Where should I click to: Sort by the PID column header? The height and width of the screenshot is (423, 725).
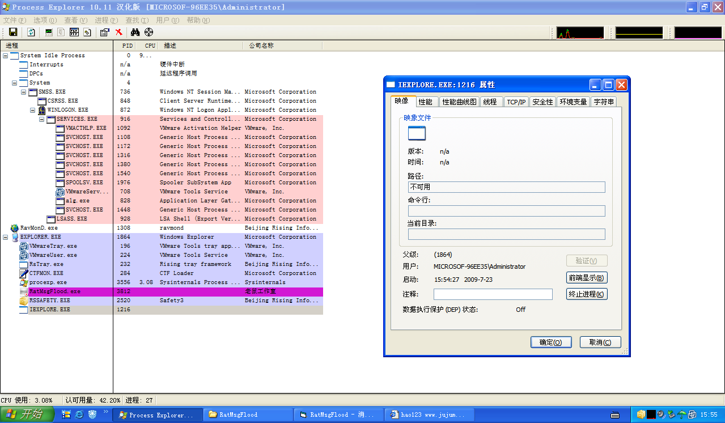125,45
